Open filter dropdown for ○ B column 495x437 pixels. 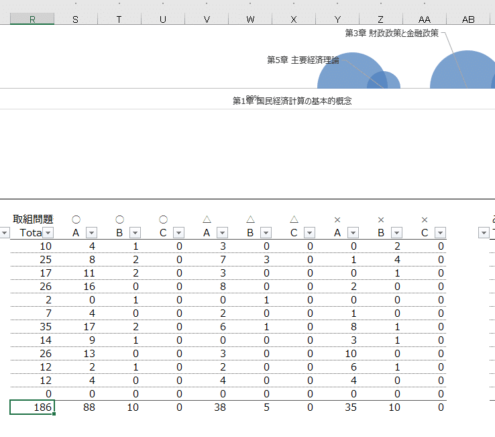click(x=135, y=233)
